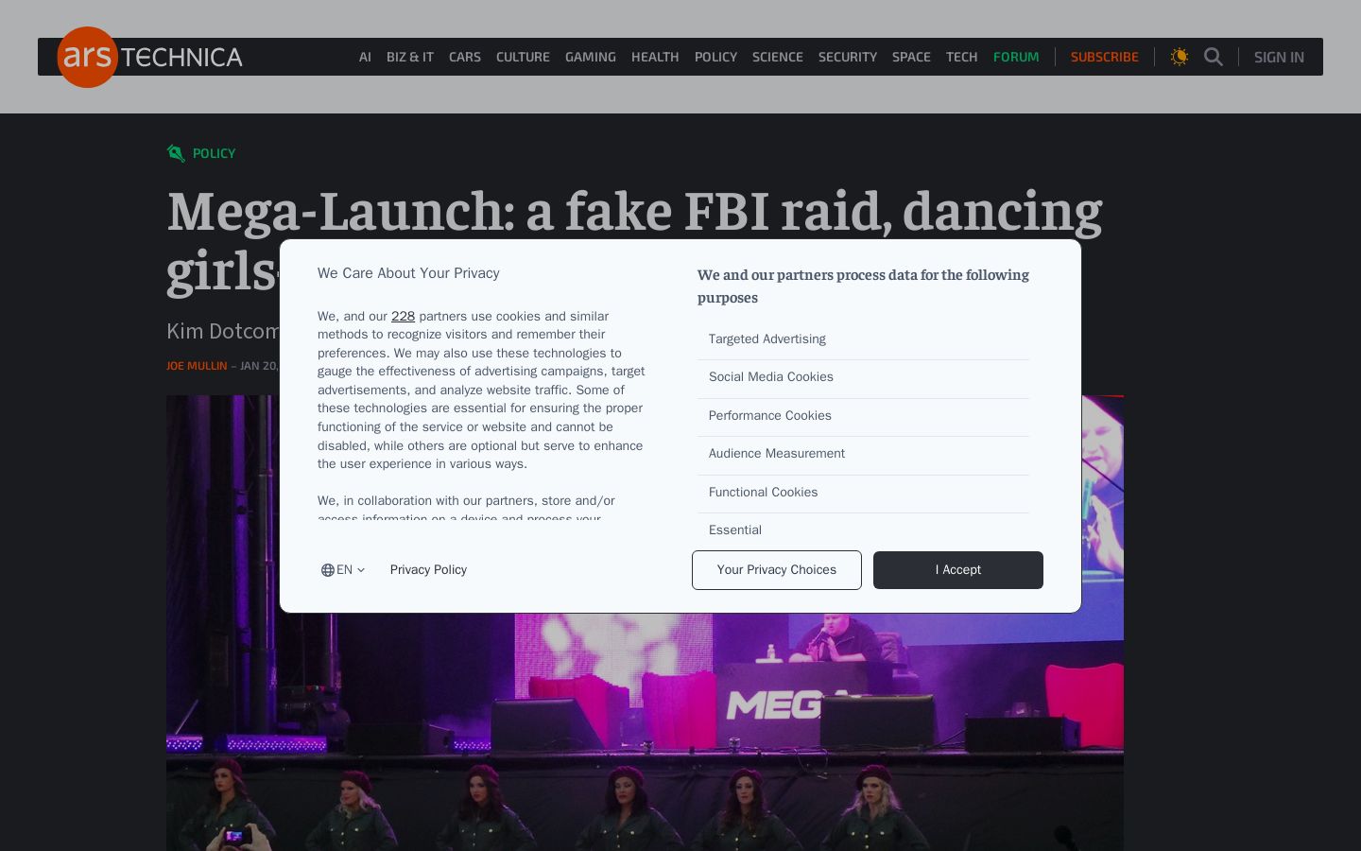Click the partners process data heading

[x=863, y=286]
